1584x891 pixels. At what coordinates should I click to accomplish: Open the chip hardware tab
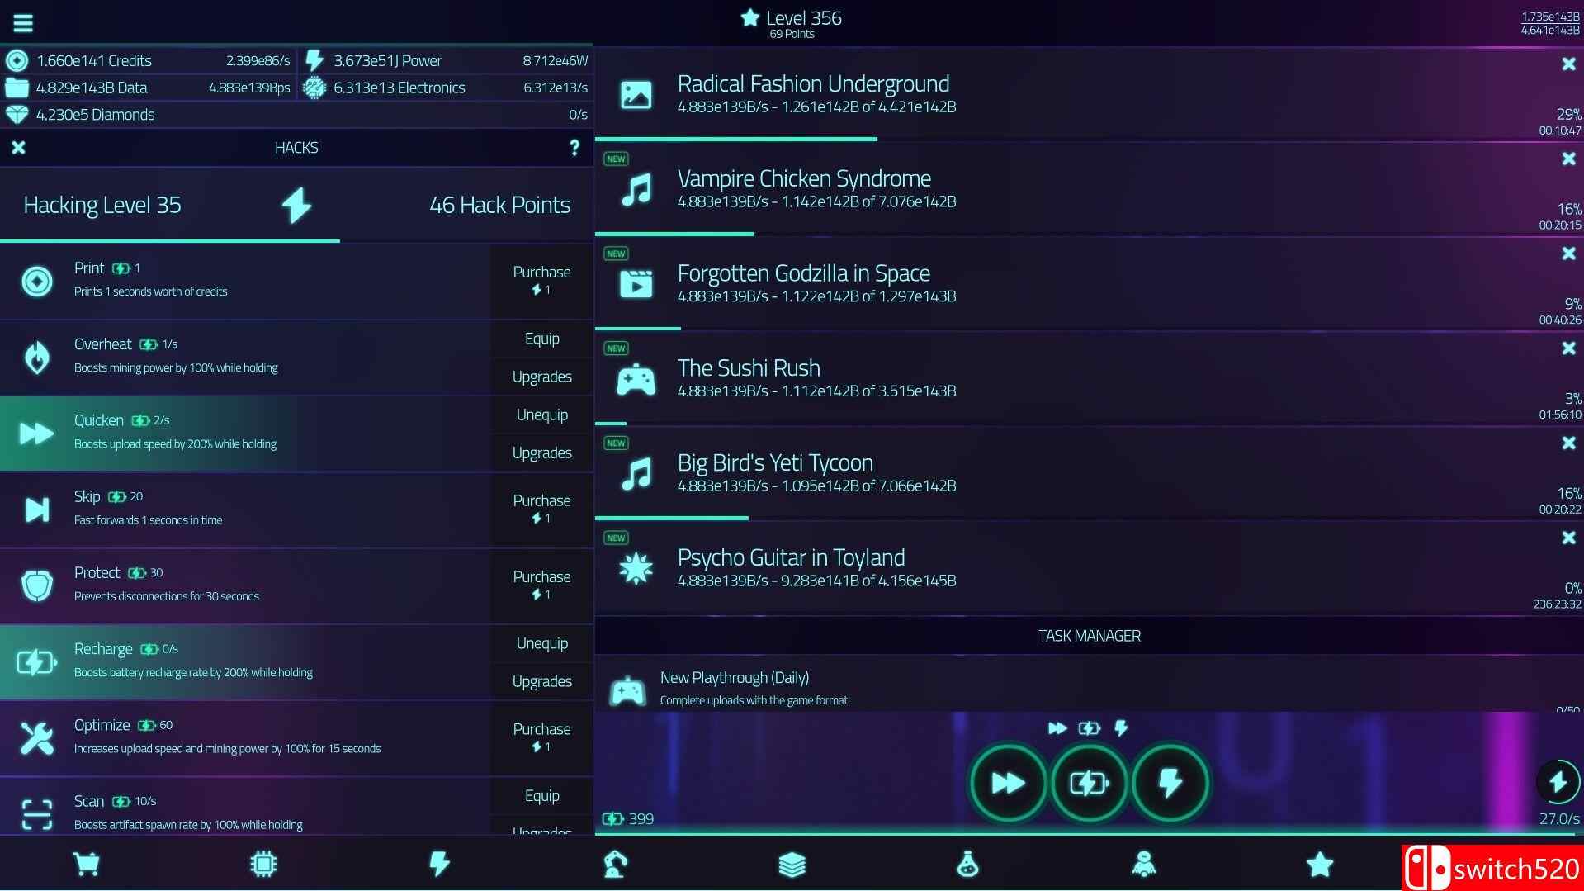click(263, 864)
